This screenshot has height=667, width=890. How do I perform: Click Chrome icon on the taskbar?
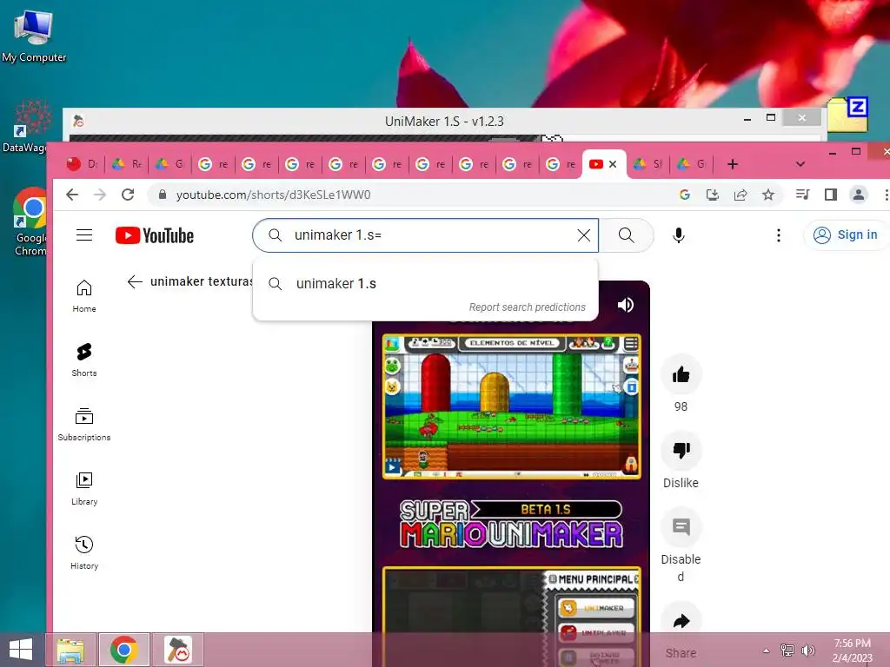(x=124, y=650)
